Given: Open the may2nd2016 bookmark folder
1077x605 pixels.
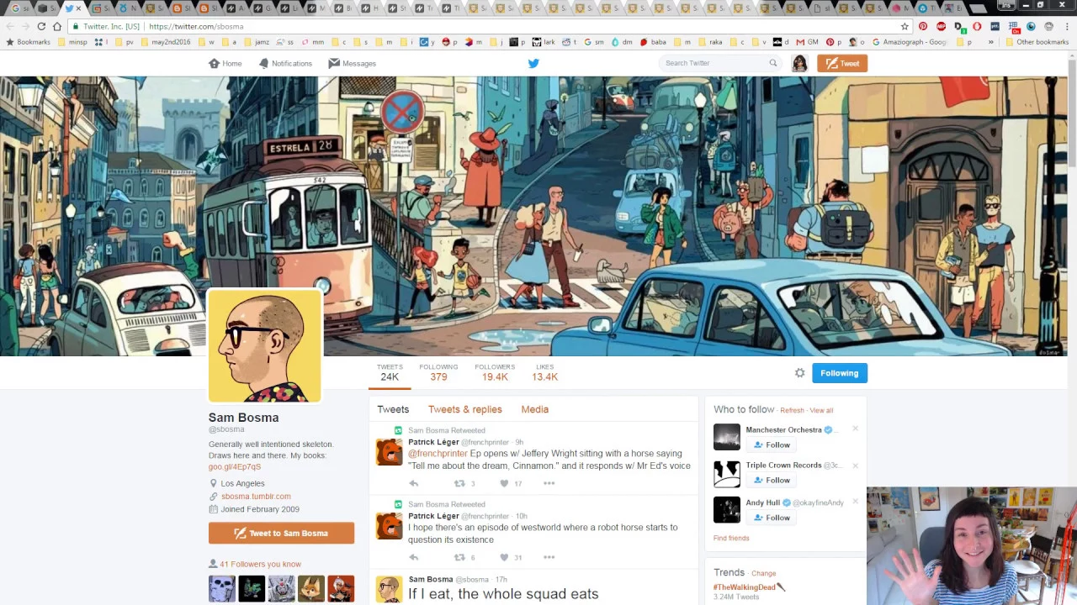Looking at the screenshot, I should coord(166,42).
